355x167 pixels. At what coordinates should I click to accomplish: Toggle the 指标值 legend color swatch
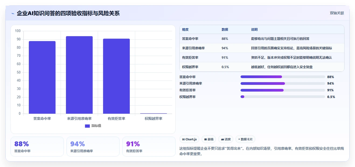pyautogui.click(x=87, y=126)
